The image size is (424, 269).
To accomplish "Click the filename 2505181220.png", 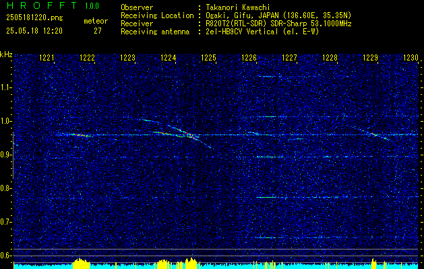I will click(x=34, y=18).
